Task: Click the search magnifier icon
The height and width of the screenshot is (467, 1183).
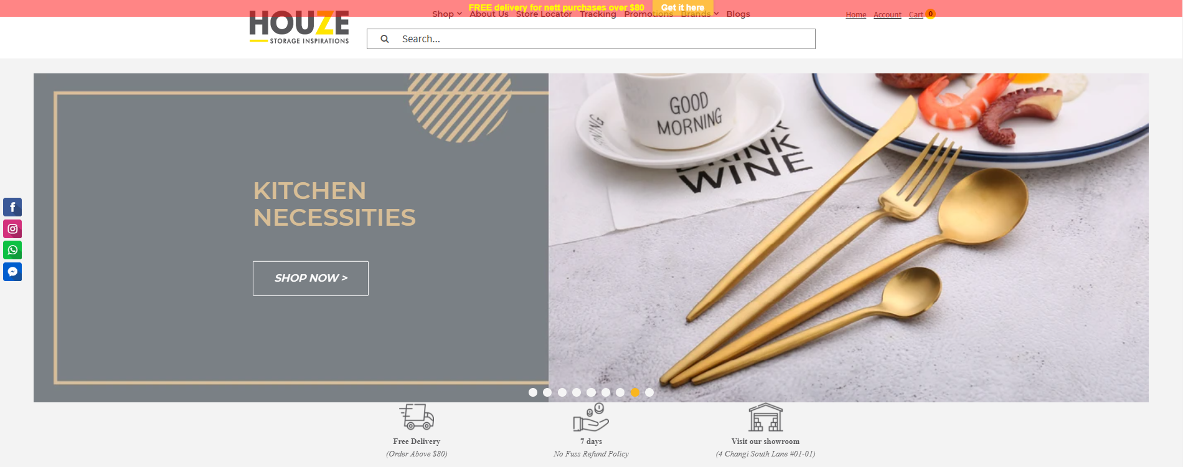Action: click(385, 39)
